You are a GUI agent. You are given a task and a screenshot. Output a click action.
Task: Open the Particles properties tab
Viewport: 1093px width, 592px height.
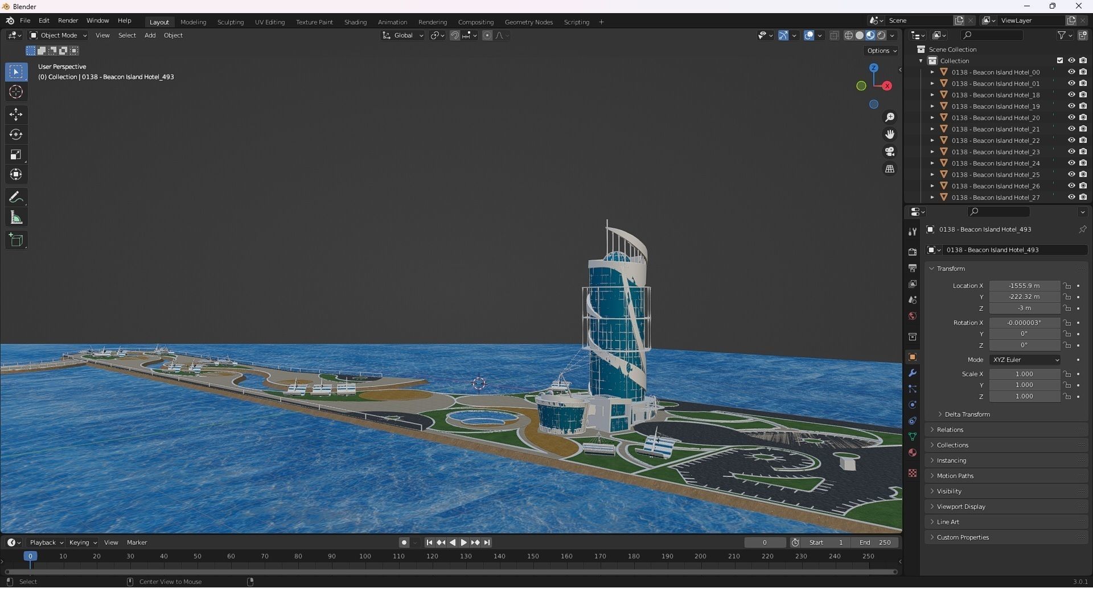(913, 389)
